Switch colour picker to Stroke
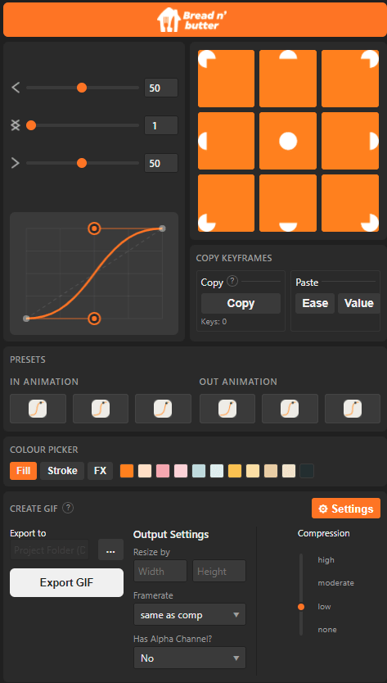 [62, 471]
